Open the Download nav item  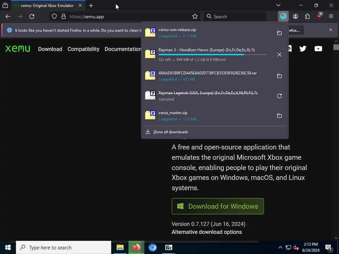pos(50,49)
